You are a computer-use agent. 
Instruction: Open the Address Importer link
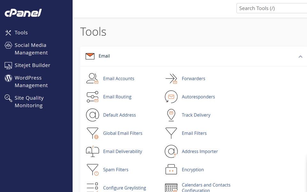200,151
